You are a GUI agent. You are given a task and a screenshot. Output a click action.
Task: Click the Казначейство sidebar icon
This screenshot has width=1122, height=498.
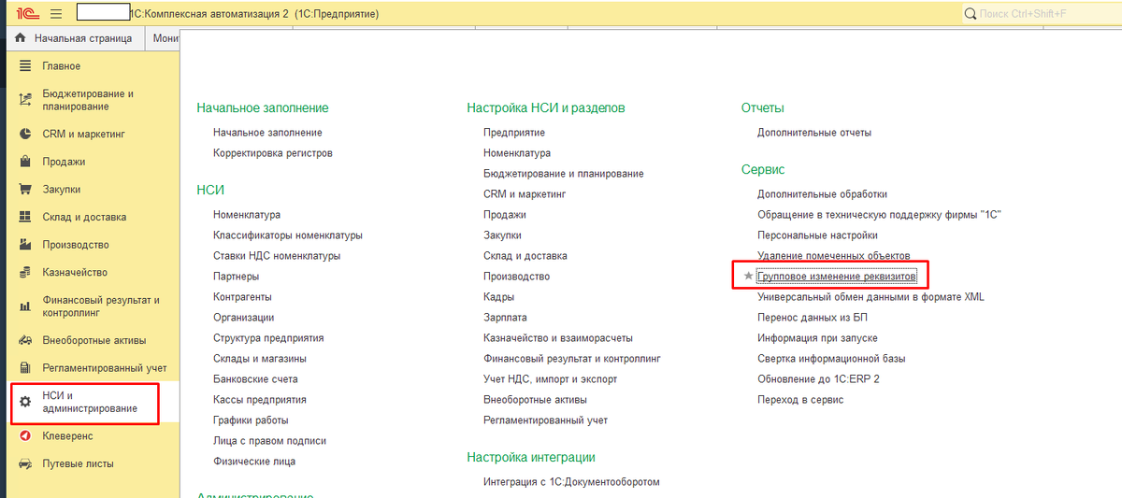click(25, 273)
